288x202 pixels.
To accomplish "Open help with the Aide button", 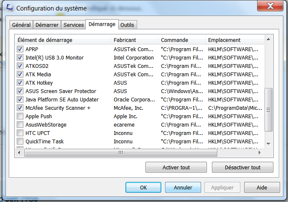I will tap(262, 187).
